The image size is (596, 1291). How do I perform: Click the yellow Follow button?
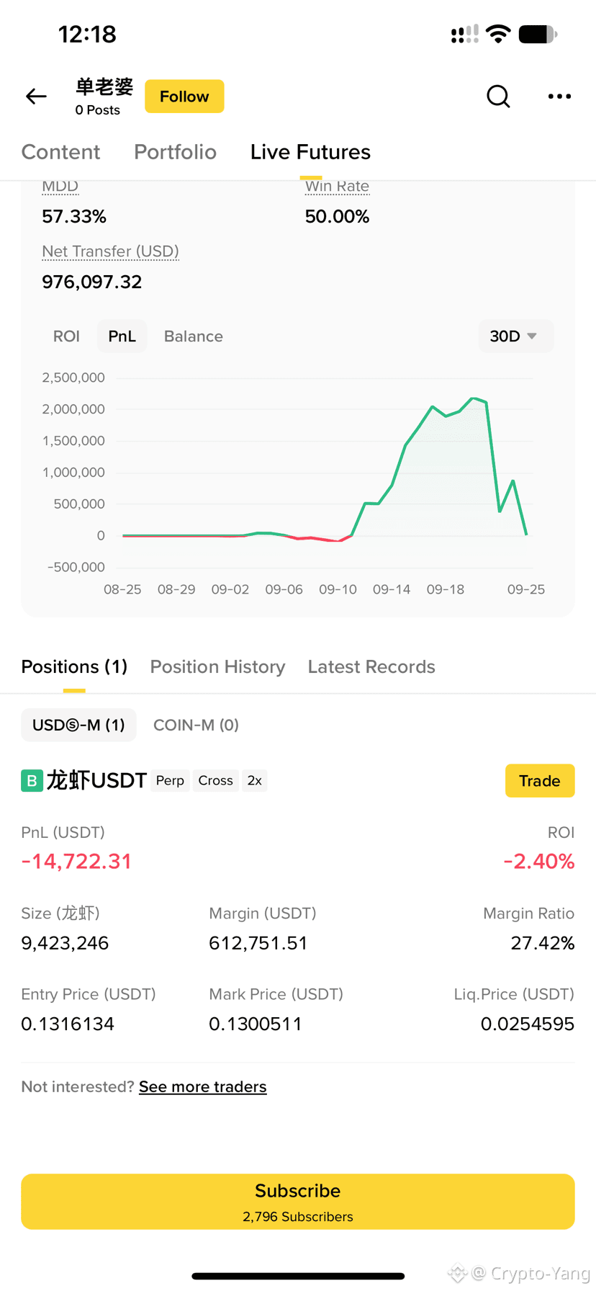pyautogui.click(x=184, y=97)
